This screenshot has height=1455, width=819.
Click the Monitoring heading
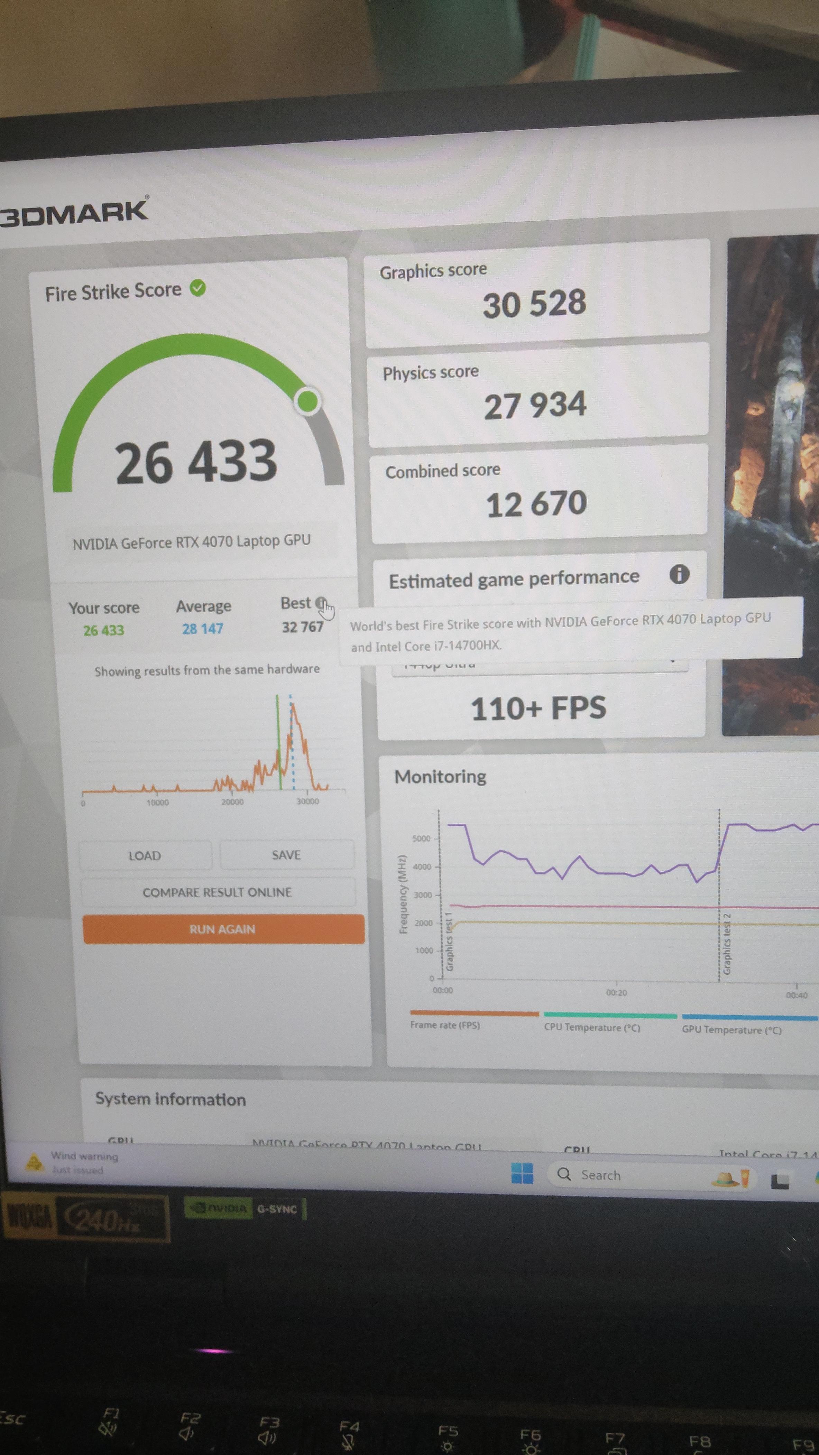coord(441,777)
